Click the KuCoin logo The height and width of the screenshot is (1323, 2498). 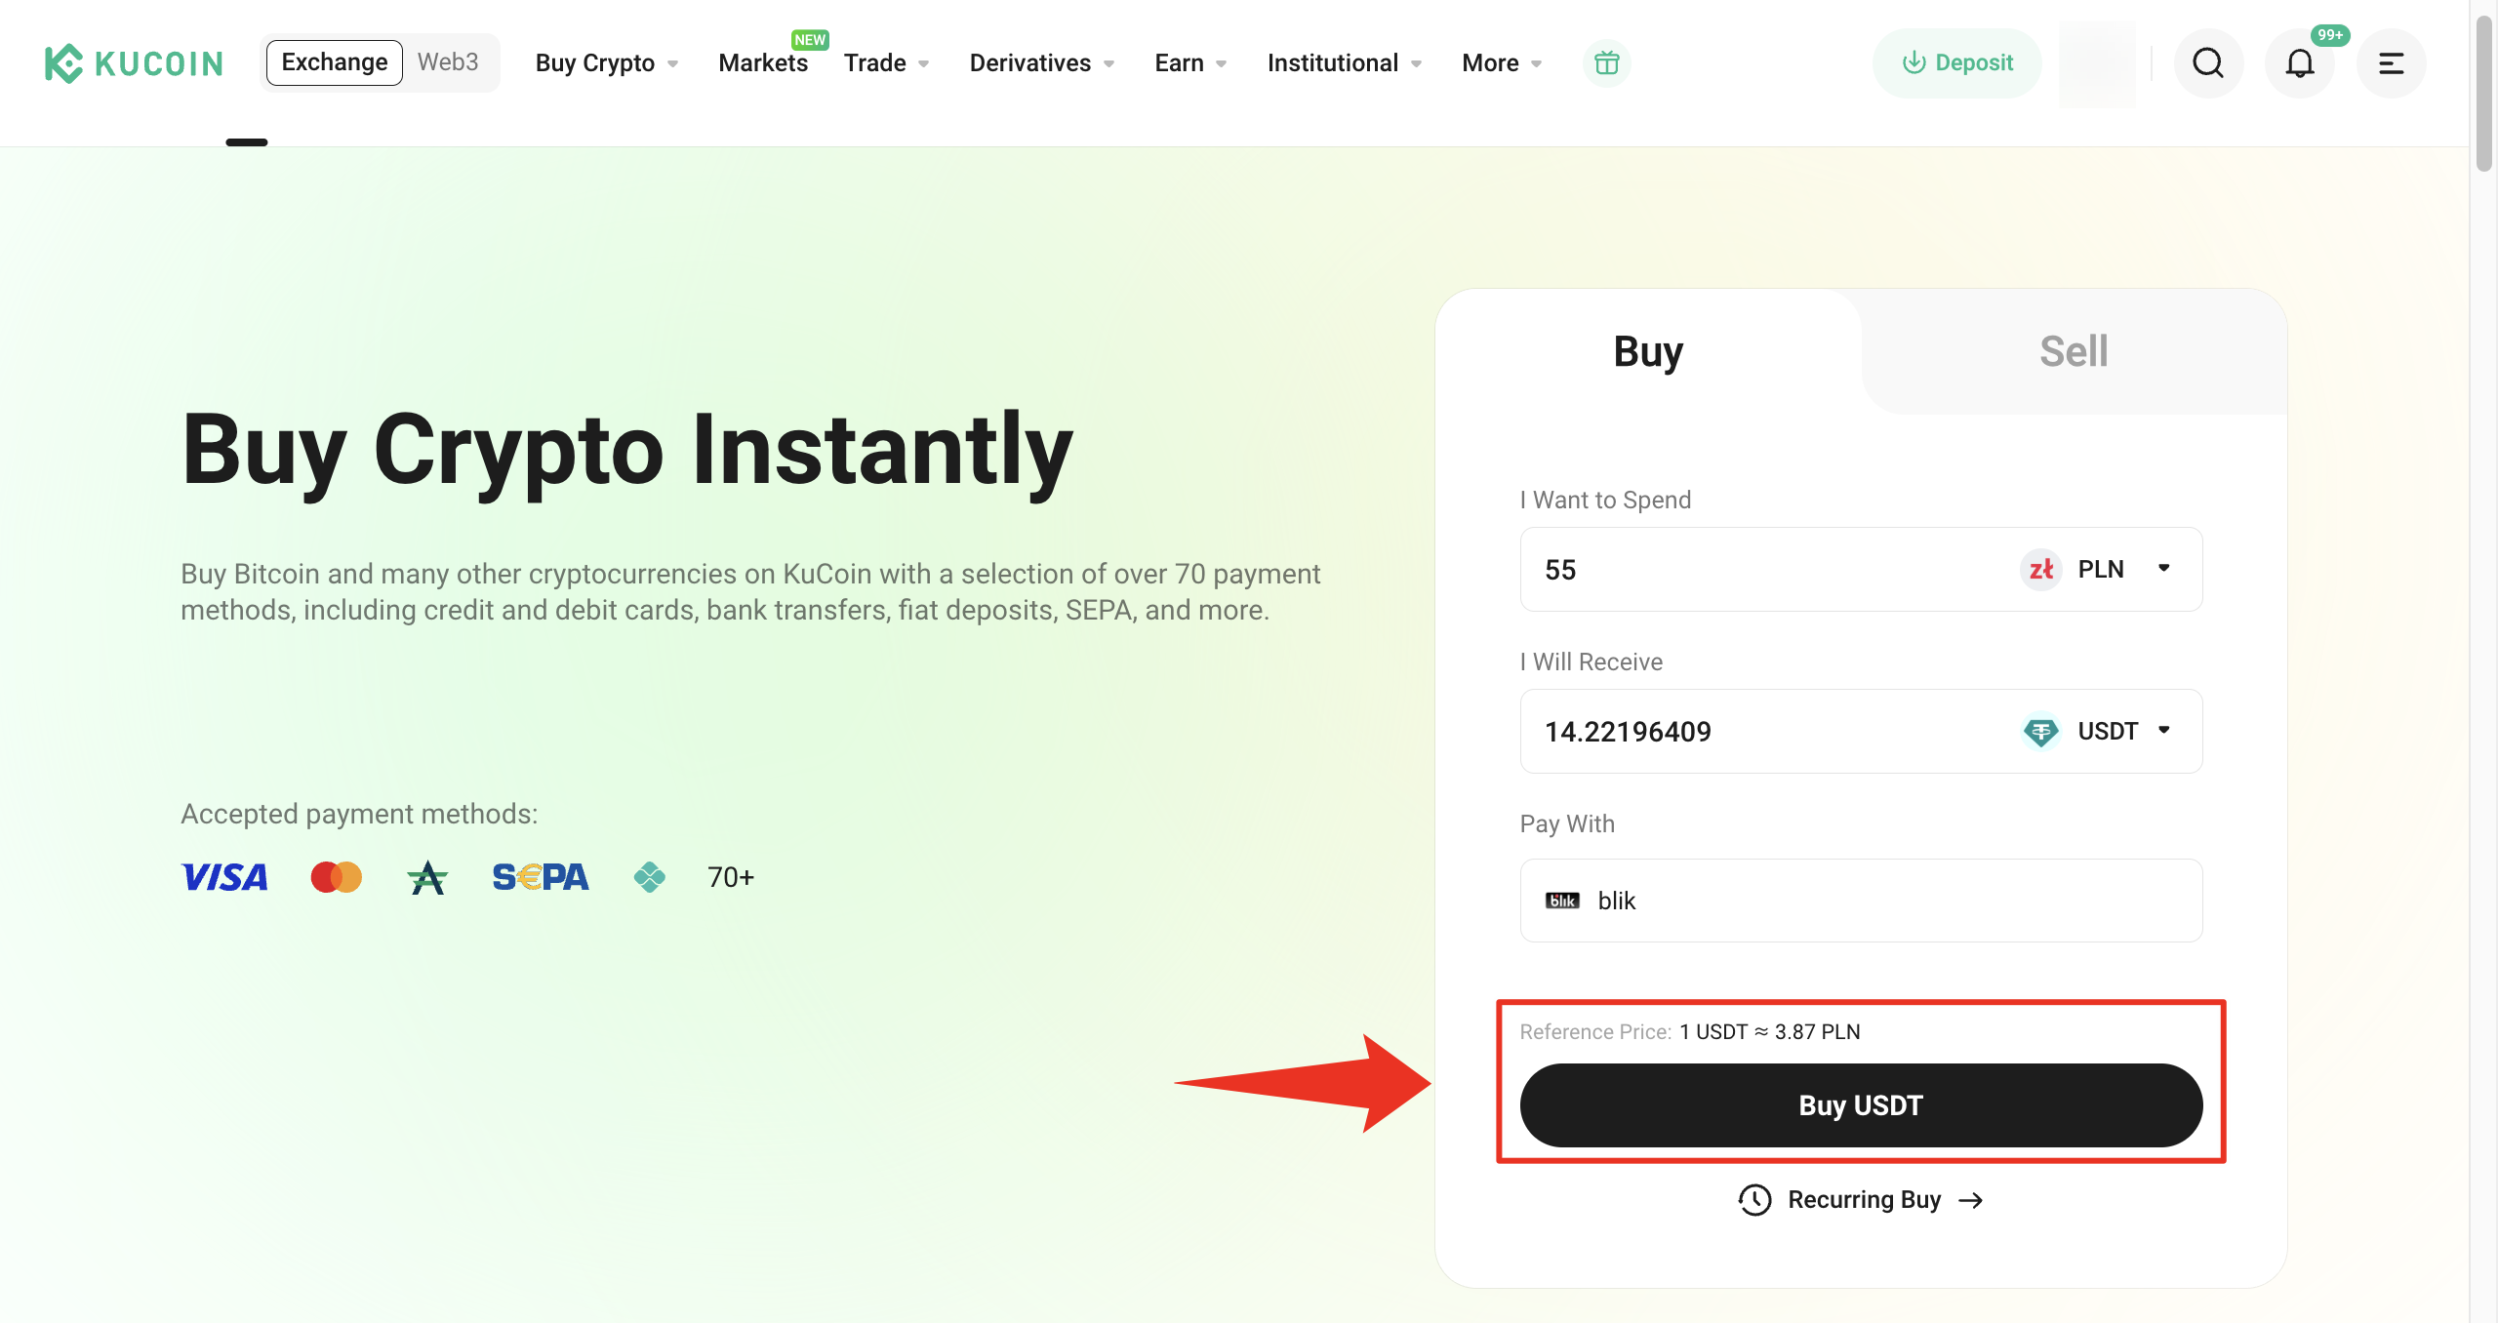click(134, 62)
